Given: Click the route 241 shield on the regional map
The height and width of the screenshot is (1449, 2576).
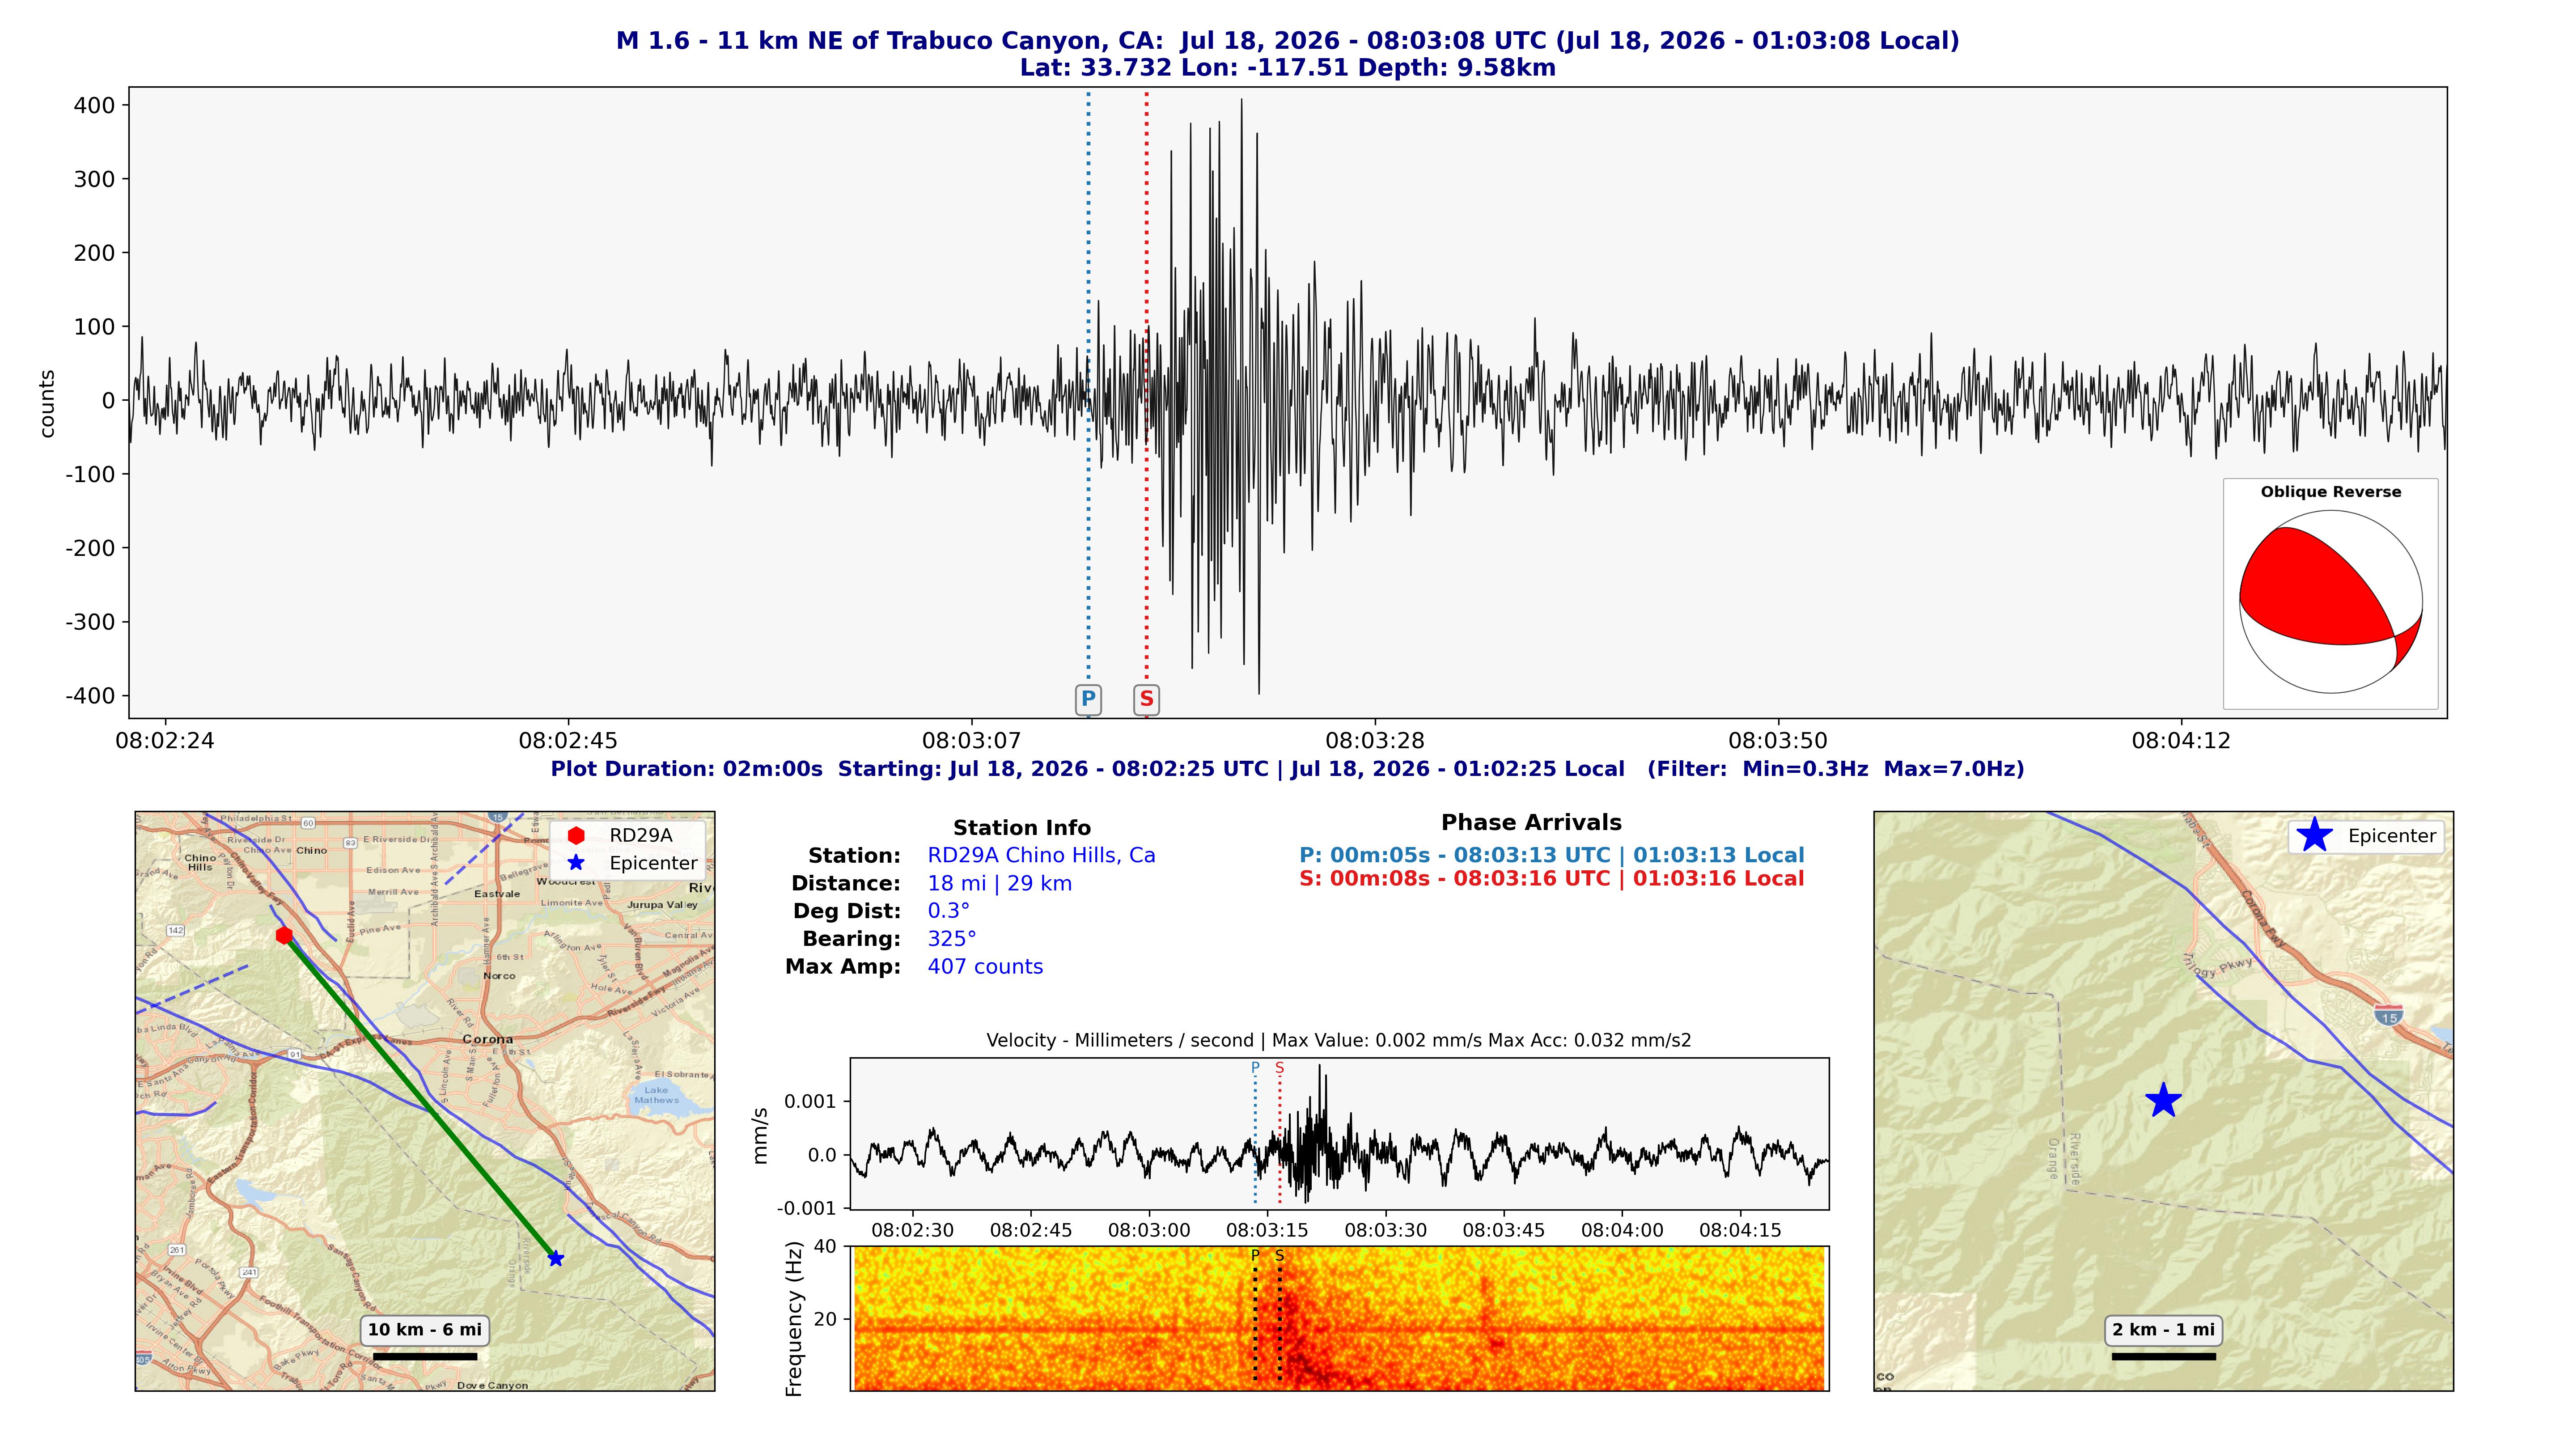Looking at the screenshot, I should (x=249, y=1272).
